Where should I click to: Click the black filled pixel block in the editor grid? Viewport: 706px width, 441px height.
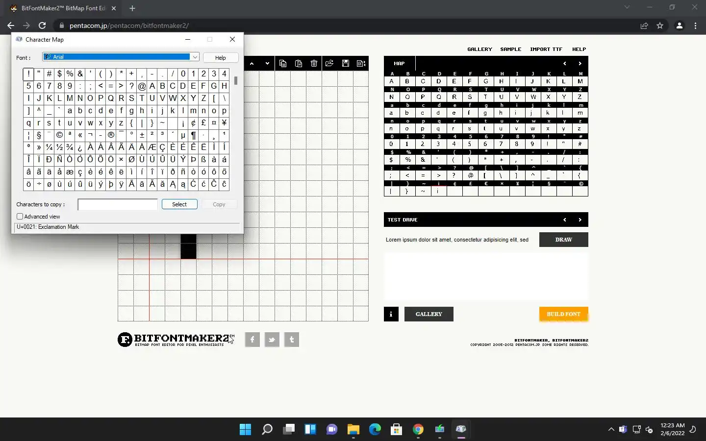188,246
